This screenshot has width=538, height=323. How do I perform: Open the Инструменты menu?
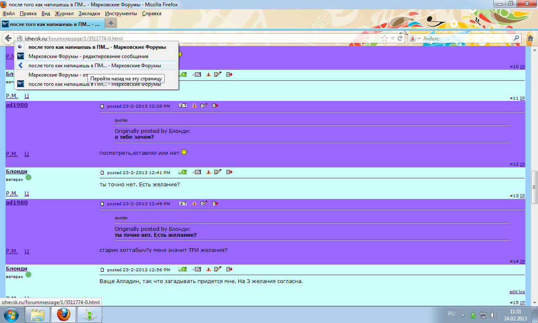(x=121, y=13)
